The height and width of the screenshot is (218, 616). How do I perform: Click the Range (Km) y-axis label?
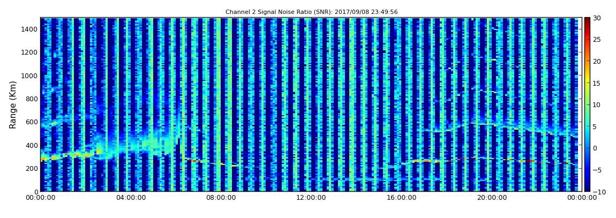tap(13, 104)
